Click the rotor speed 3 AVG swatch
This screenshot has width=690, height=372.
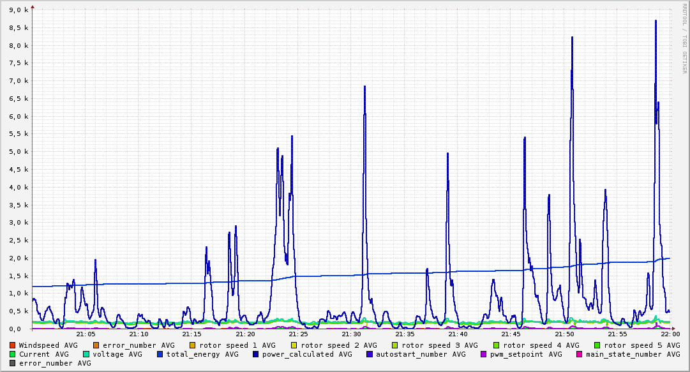pos(395,346)
